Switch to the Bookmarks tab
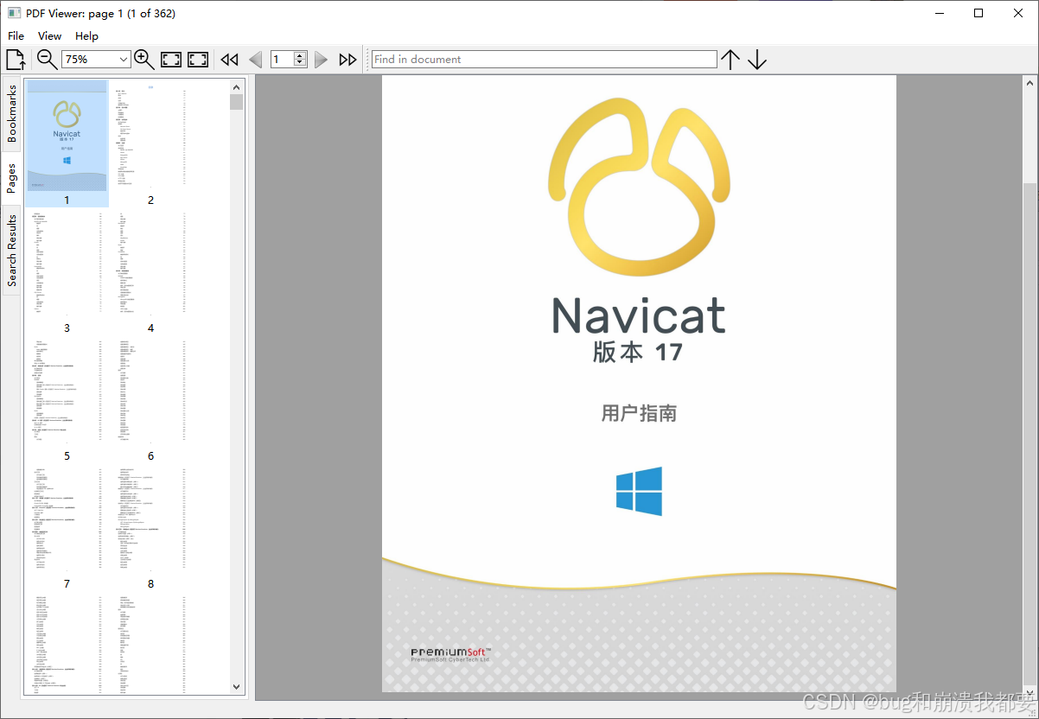 click(12, 113)
